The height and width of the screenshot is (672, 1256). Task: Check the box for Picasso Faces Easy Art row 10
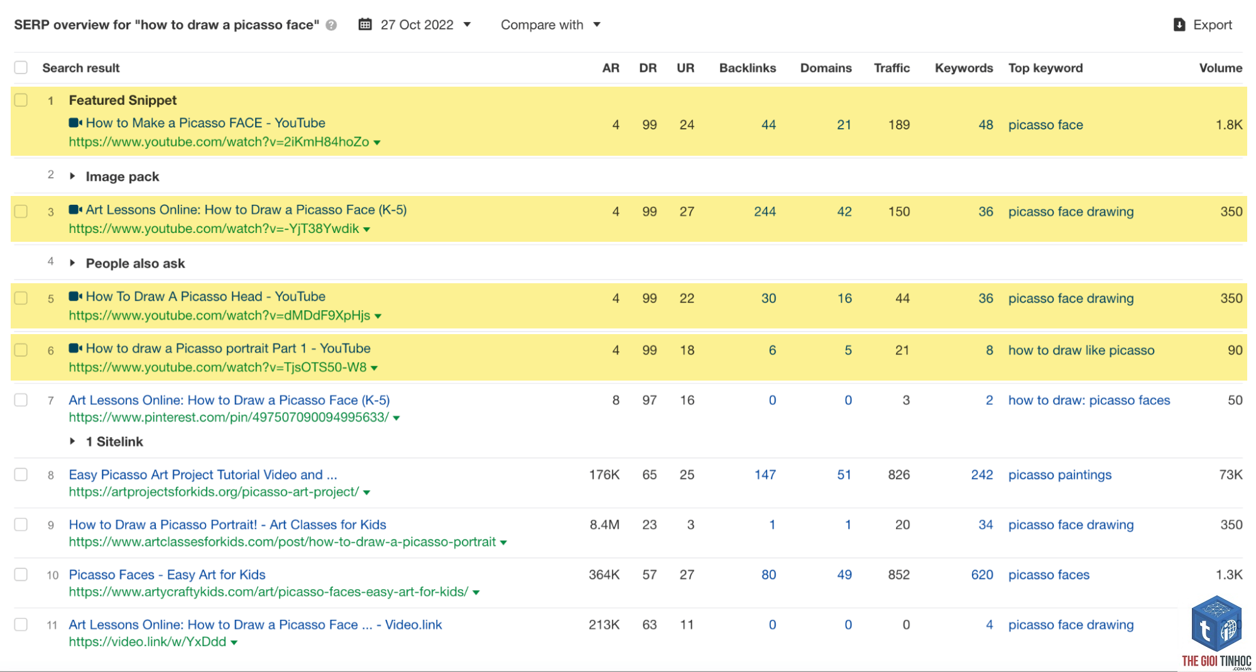point(21,575)
